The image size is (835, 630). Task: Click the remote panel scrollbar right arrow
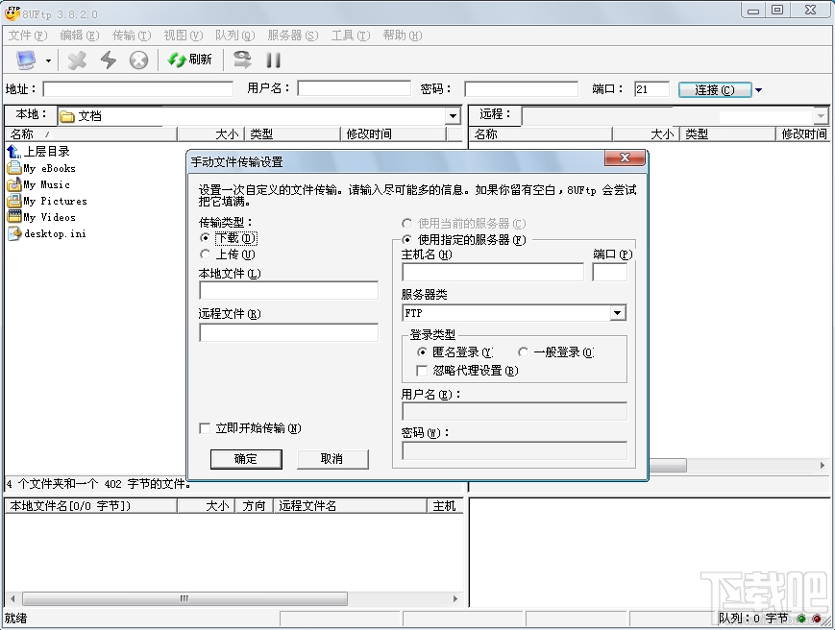pos(823,466)
